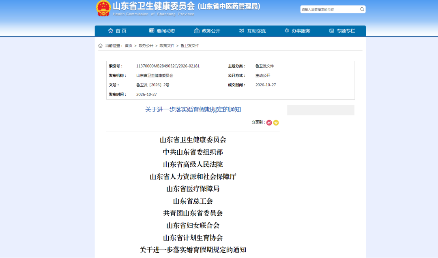The height and width of the screenshot is (258, 438).
Task: Open the 专题专栏 navigation tab
Action: pos(342,31)
